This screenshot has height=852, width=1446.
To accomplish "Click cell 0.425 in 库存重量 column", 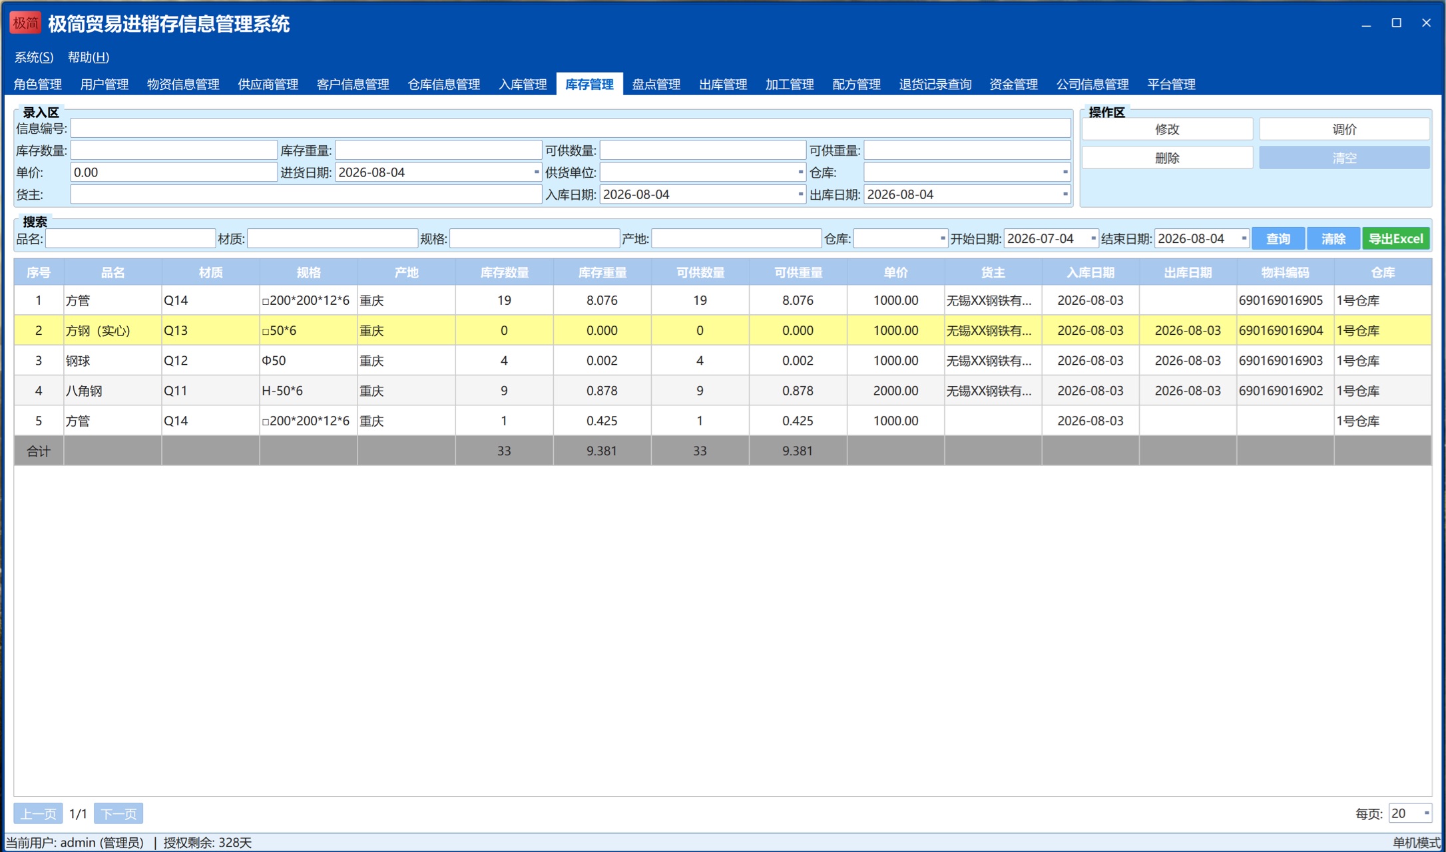I will (x=602, y=421).
